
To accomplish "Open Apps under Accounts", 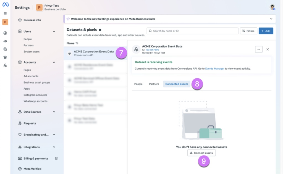I will (27, 89).
